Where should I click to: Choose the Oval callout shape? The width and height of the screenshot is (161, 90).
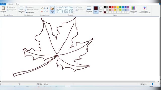[x=69, y=12]
